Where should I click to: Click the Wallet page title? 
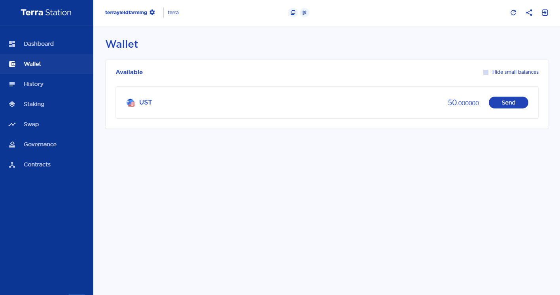[122, 44]
